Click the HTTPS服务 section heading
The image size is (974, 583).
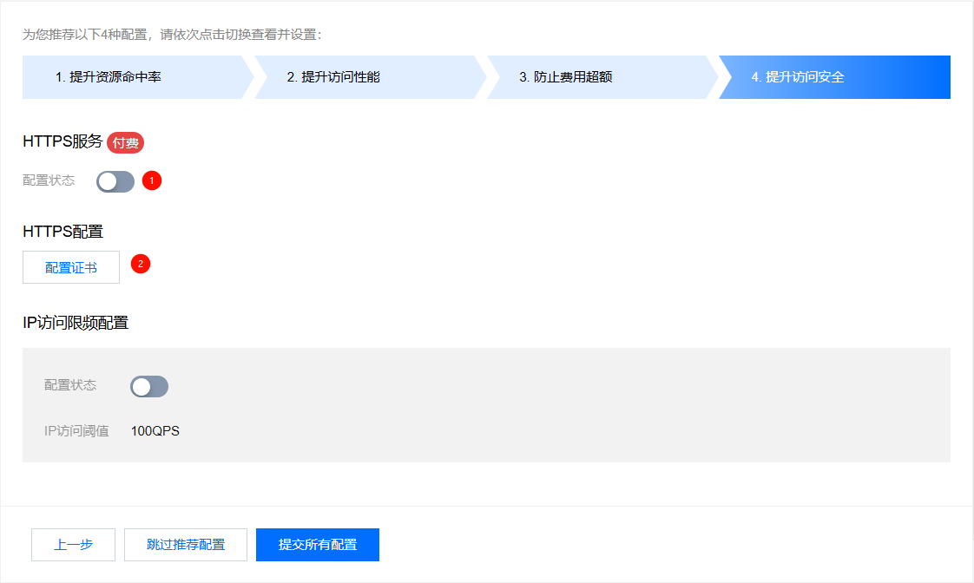pos(63,142)
